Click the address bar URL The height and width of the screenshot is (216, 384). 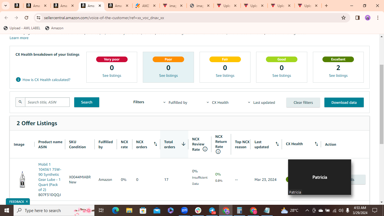point(104,18)
